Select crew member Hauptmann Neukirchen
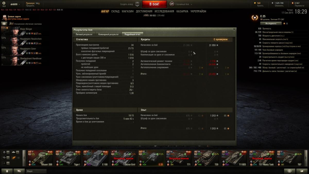Viewport: 309px width, 174px height. click(22, 41)
